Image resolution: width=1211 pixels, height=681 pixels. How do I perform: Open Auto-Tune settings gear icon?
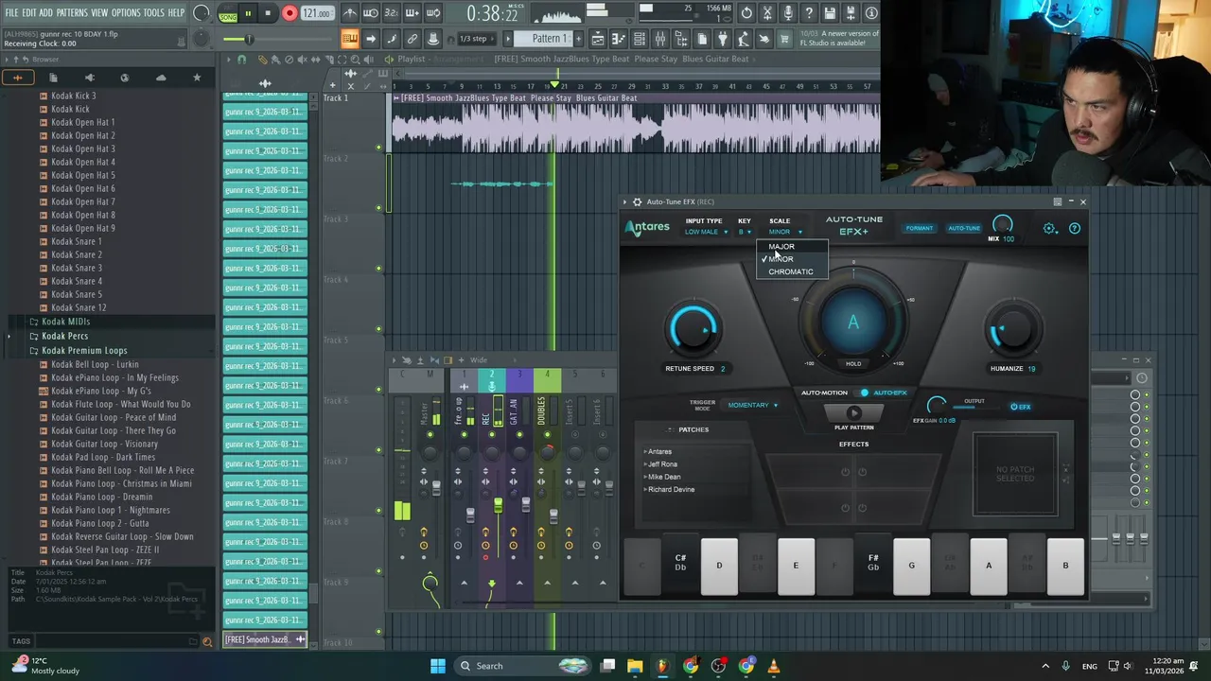(x=1049, y=228)
